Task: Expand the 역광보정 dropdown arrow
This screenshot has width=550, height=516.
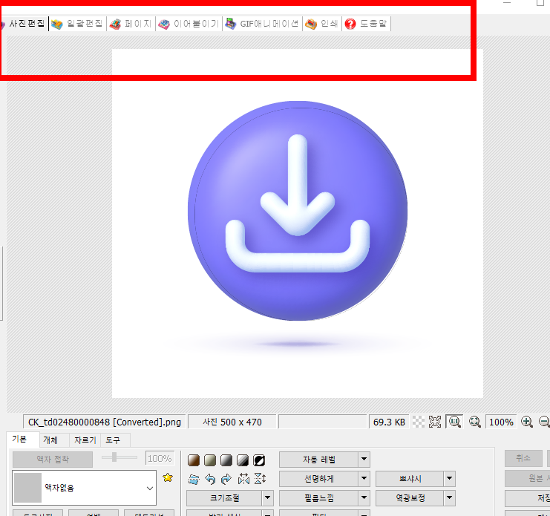Action: (x=449, y=497)
